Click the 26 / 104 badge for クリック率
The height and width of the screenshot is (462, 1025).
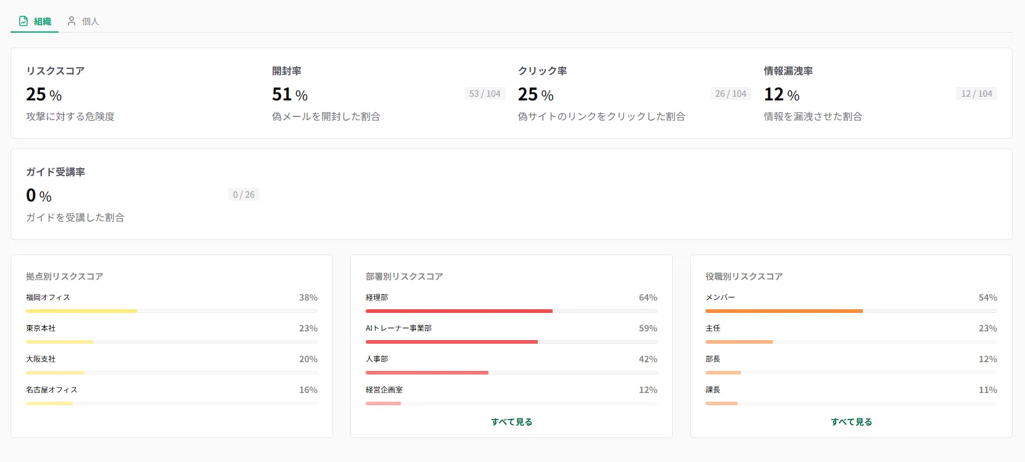(x=731, y=94)
